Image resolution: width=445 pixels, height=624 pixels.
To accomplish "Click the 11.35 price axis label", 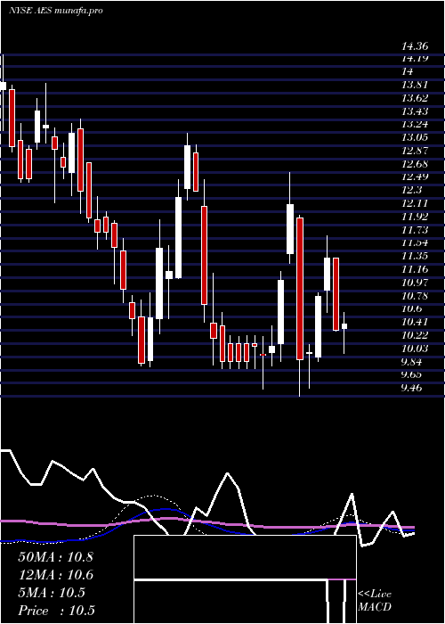I will 415,256.
